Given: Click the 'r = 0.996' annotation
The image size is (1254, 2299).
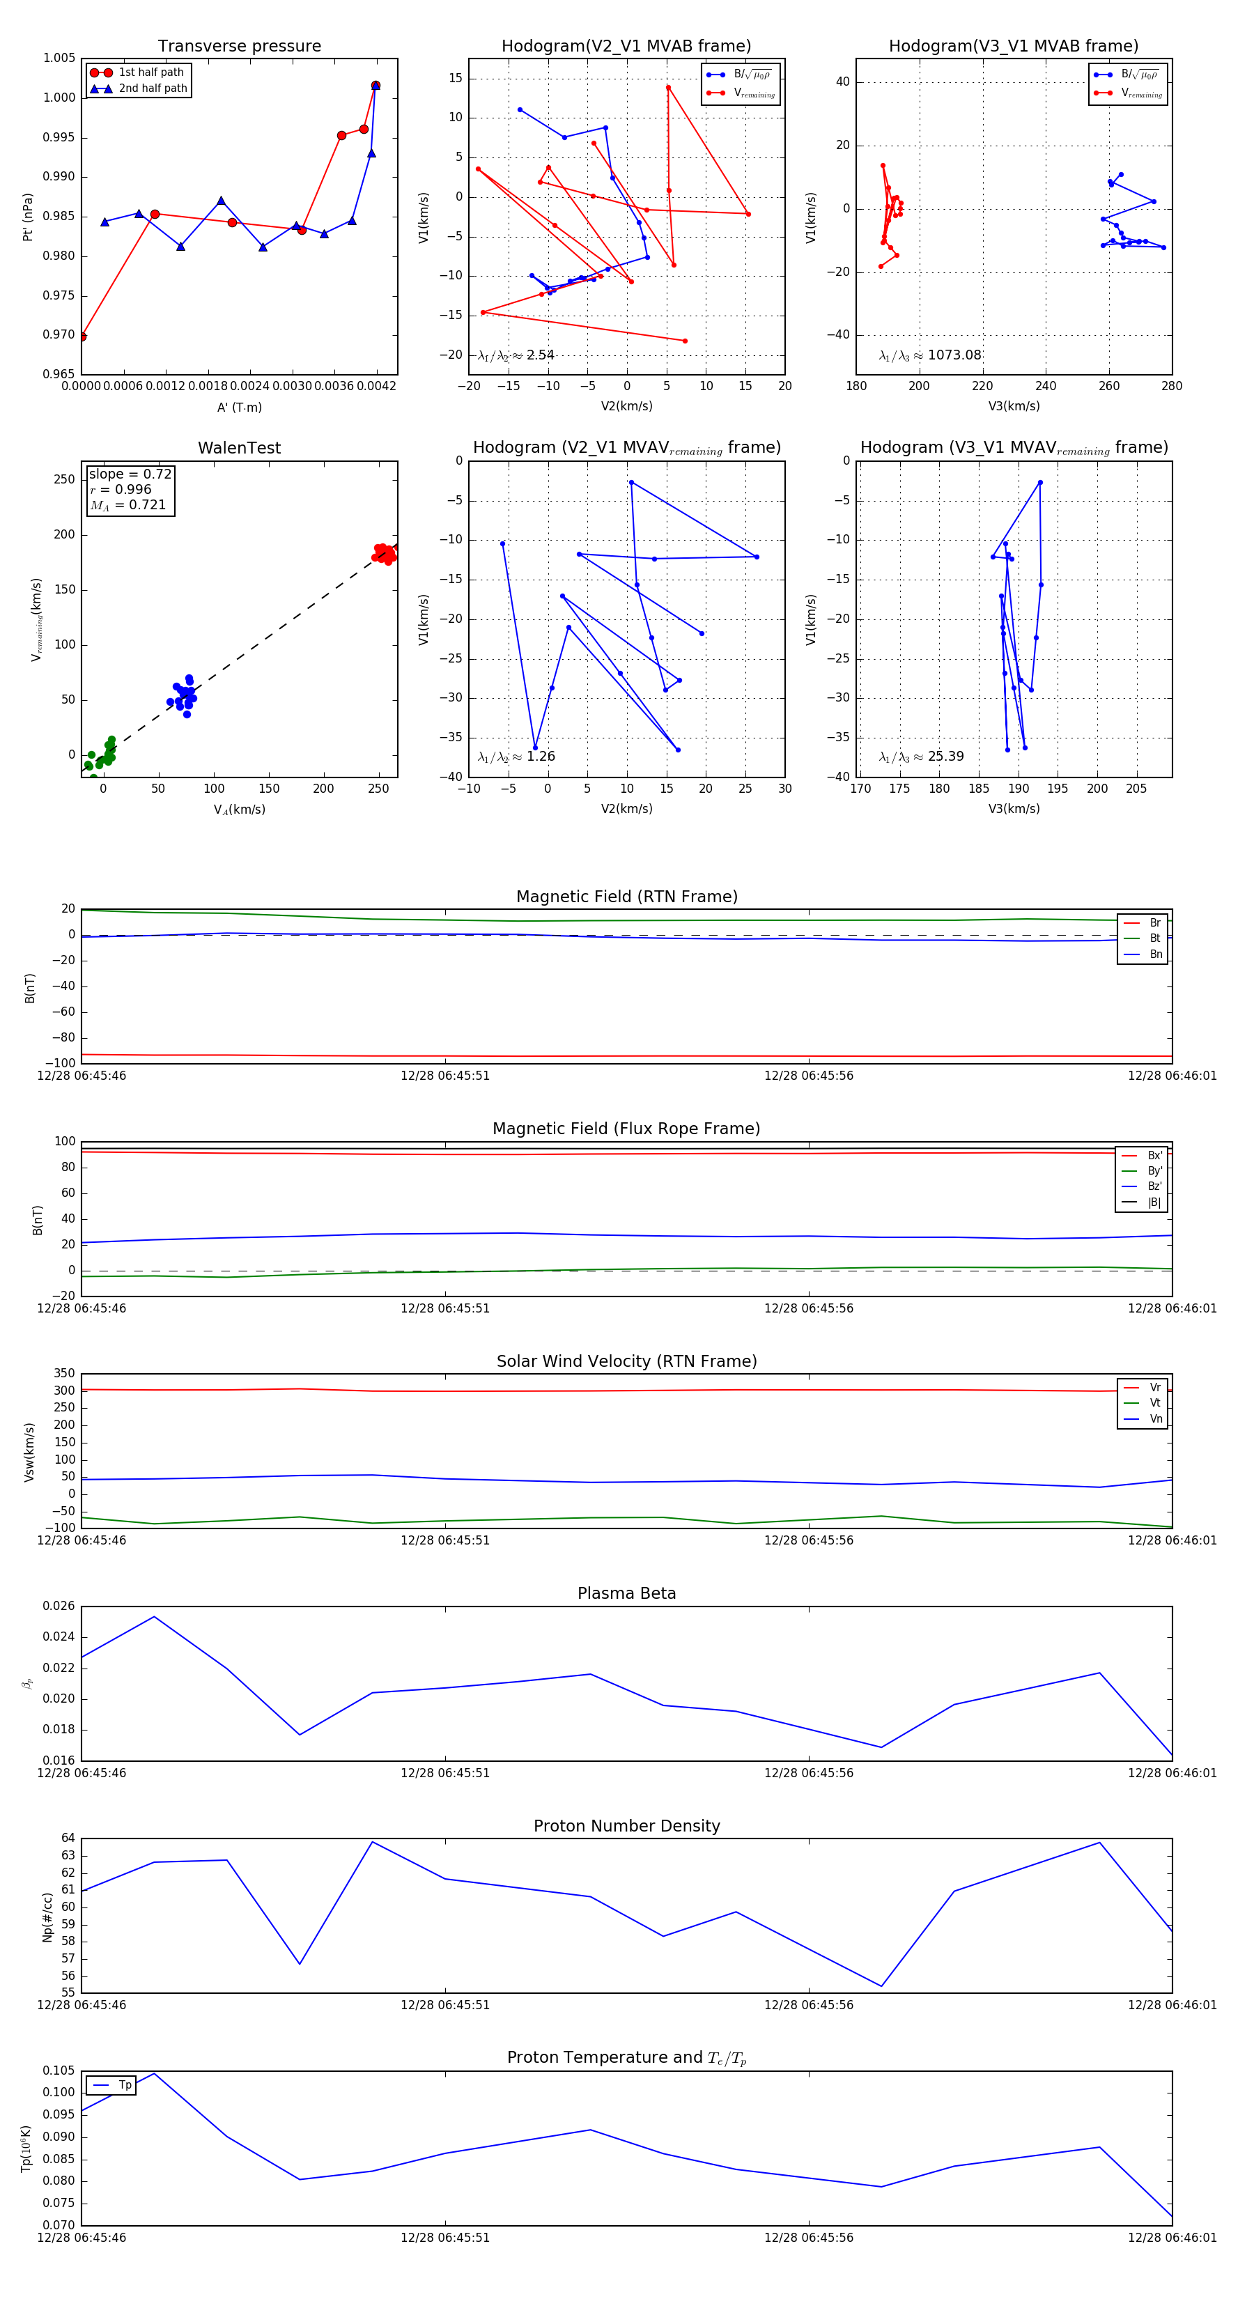Looking at the screenshot, I should pyautogui.click(x=121, y=489).
